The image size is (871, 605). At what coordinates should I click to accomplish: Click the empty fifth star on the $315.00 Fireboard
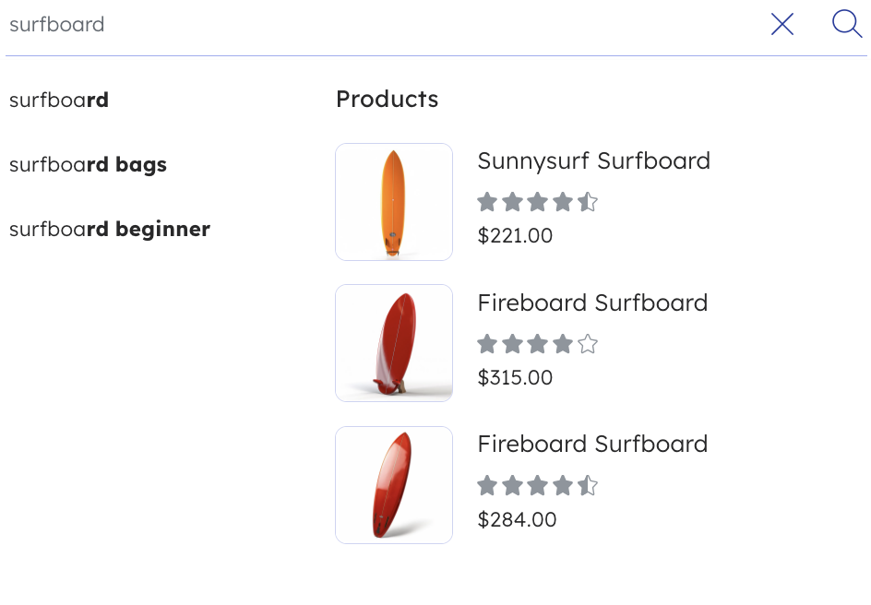588,344
